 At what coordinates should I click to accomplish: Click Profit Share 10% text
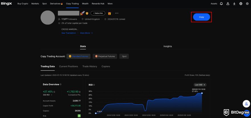coord(197,75)
